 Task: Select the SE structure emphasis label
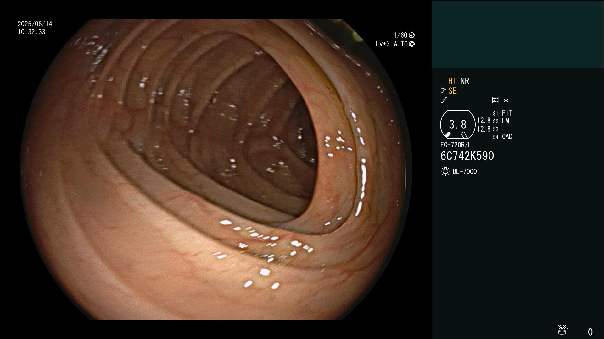(452, 91)
